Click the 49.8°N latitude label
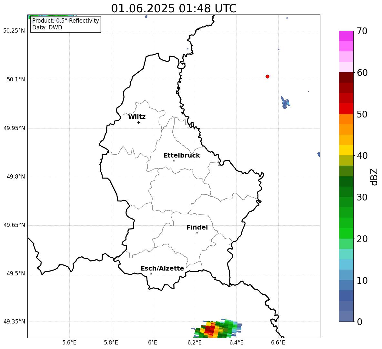The image size is (382, 349). (16, 177)
